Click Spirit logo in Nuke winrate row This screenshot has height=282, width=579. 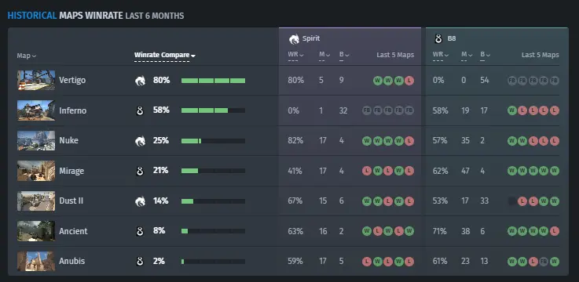[140, 141]
